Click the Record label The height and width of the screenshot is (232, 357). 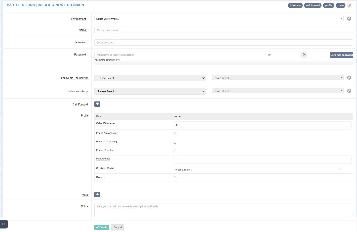(x=100, y=177)
